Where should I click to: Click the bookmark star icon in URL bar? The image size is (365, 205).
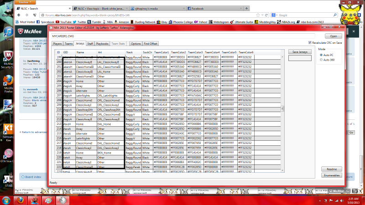(x=258, y=15)
